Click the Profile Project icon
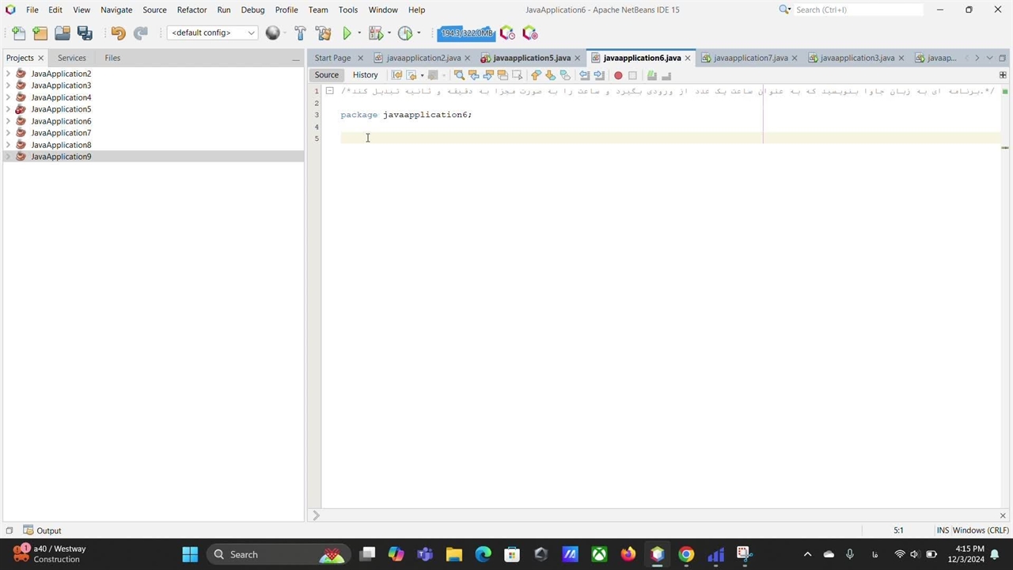The image size is (1013, 570). (405, 33)
